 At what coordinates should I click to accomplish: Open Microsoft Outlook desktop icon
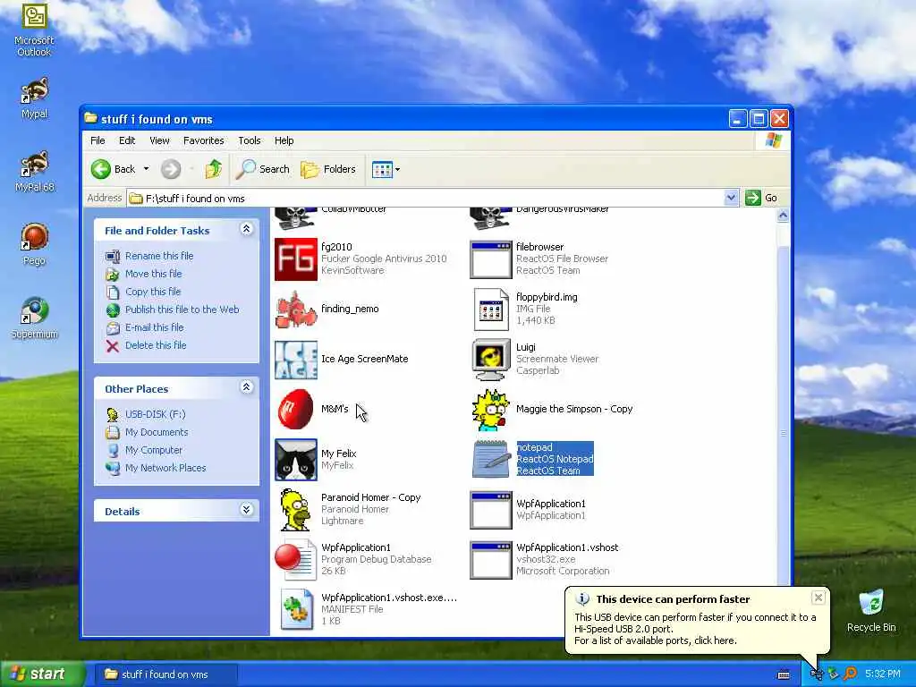(x=34, y=30)
